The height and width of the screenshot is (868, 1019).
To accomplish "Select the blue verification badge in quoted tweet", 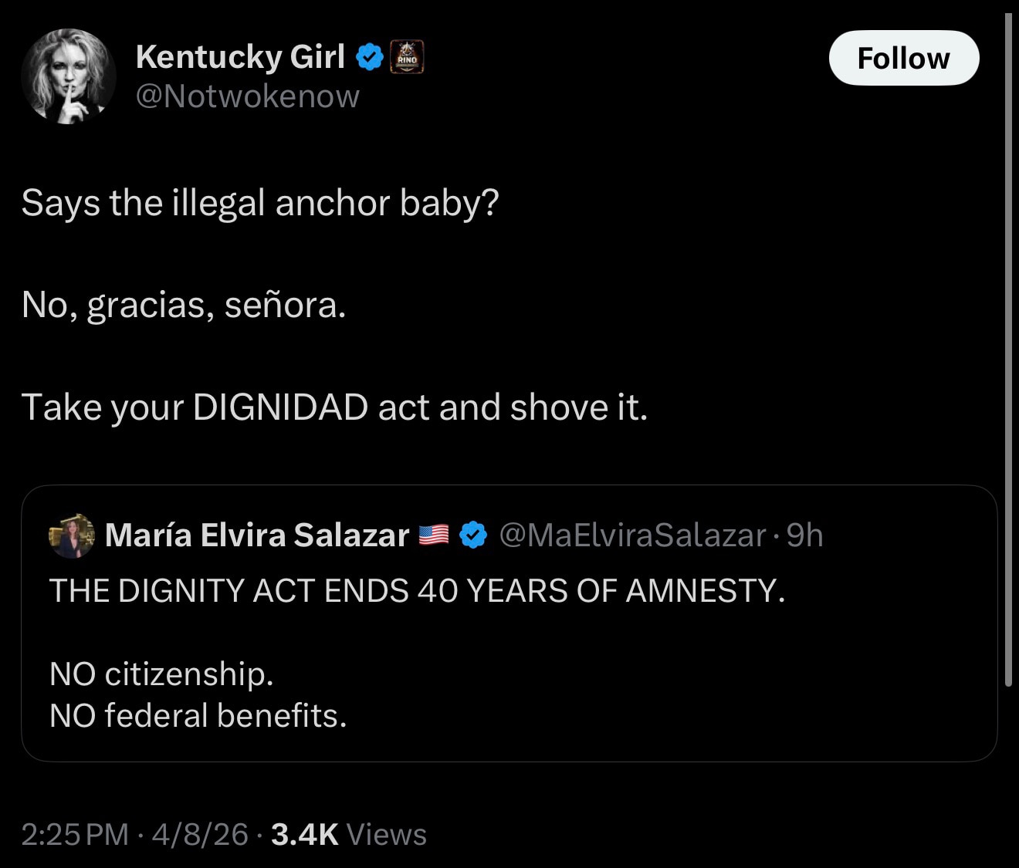I will 472,534.
